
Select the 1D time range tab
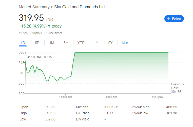click(x=23, y=43)
